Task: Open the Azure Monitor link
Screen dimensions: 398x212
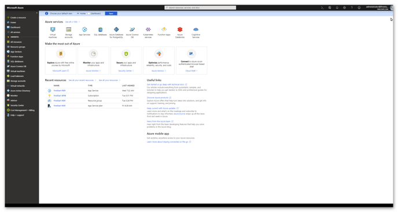Action: [x=93, y=70]
